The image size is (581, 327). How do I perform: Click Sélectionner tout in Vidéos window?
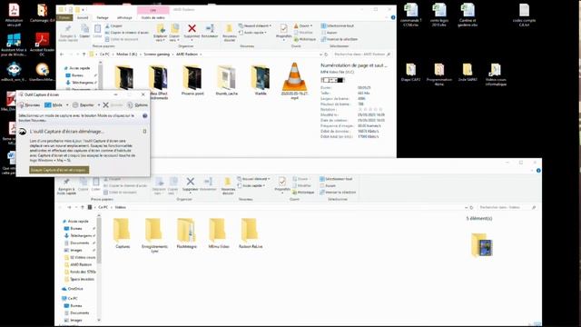click(x=336, y=179)
